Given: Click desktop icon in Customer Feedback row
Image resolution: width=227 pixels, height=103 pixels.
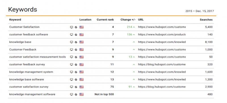Looking at the screenshot, I should (72, 50).
